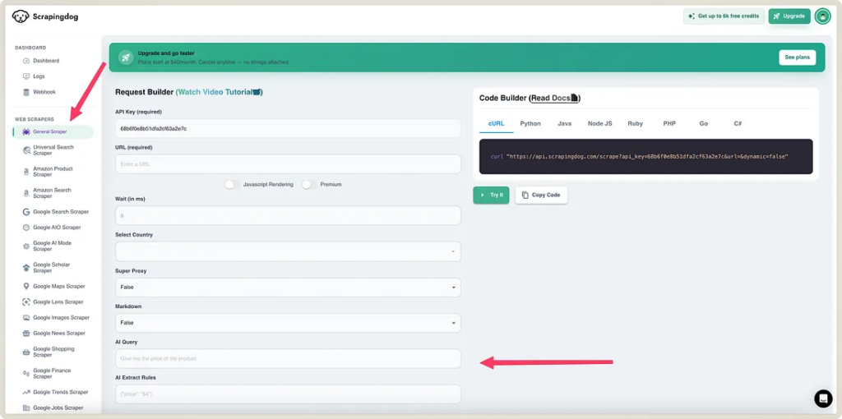Click the Google Maps Scraper pin icon
Image resolution: width=842 pixels, height=419 pixels.
coord(26,287)
